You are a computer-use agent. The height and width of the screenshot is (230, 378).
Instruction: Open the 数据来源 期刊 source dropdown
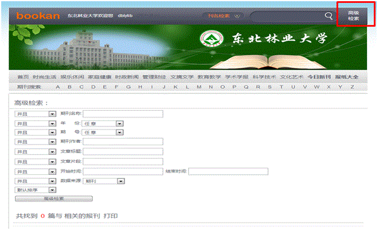pyautogui.click(x=104, y=181)
